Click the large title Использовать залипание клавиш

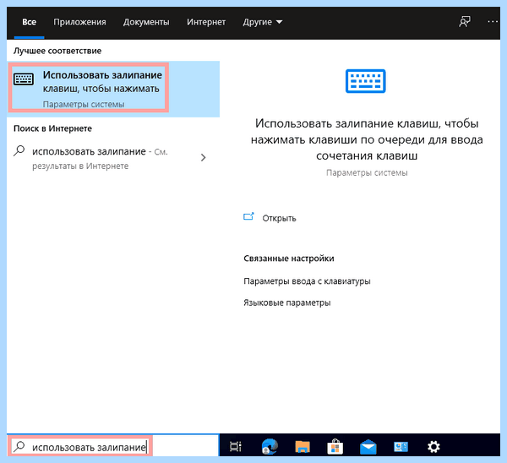[367, 139]
